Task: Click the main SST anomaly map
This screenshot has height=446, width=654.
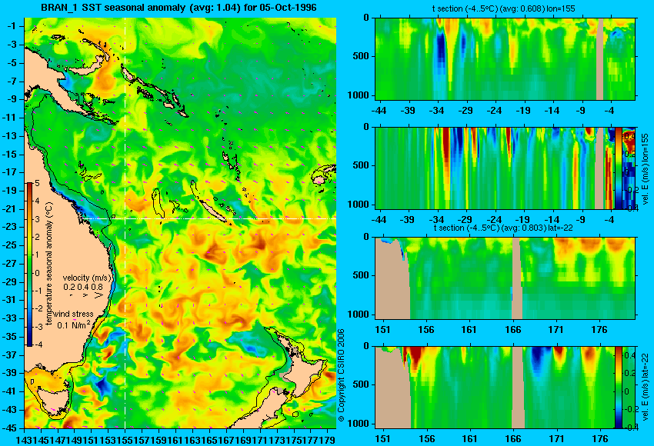Action: coord(180,222)
